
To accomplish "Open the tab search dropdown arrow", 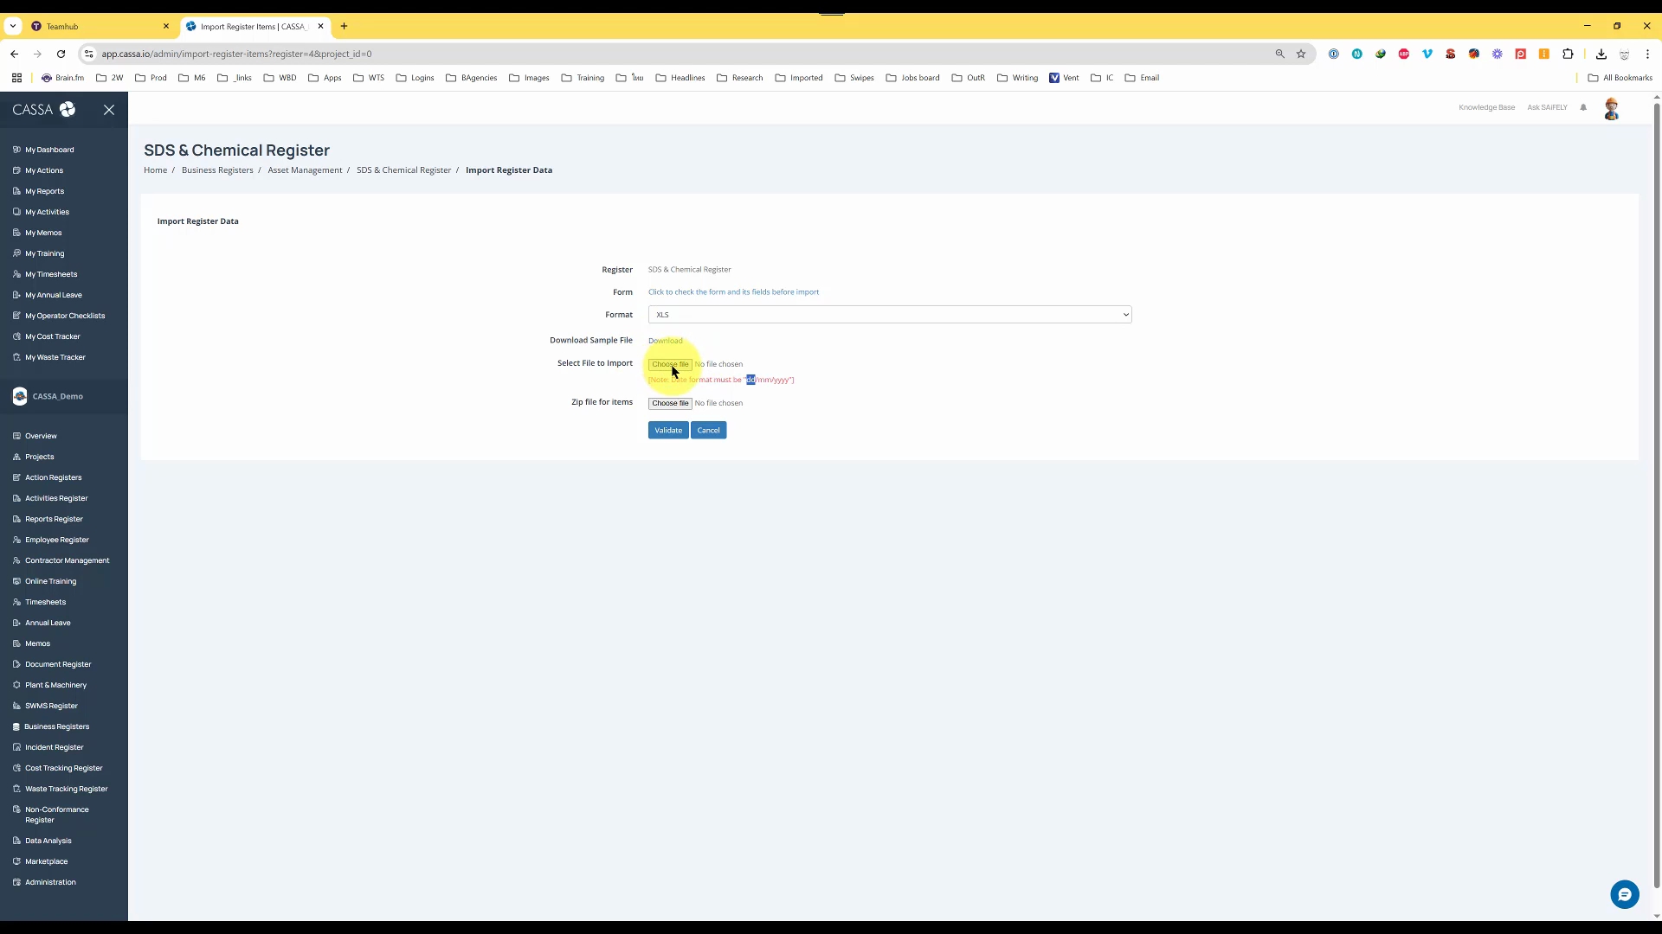I will pyautogui.click(x=13, y=26).
